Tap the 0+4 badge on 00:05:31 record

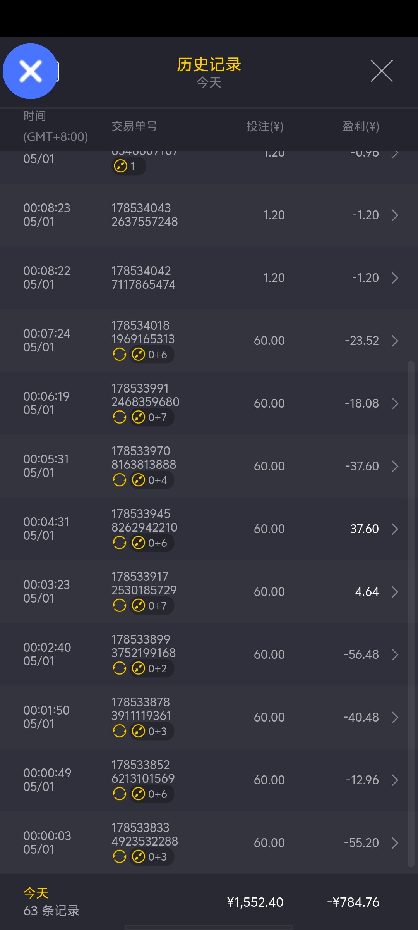coord(151,480)
